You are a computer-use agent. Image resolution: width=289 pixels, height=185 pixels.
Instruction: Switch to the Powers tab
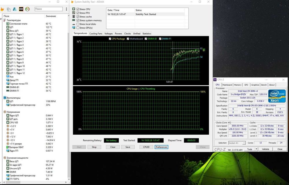pos(118,34)
